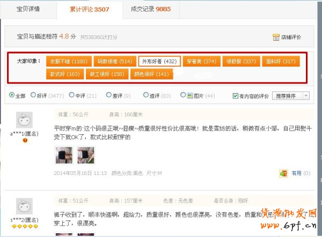
Task: Select the 全部 radio button
Action: click(x=12, y=96)
